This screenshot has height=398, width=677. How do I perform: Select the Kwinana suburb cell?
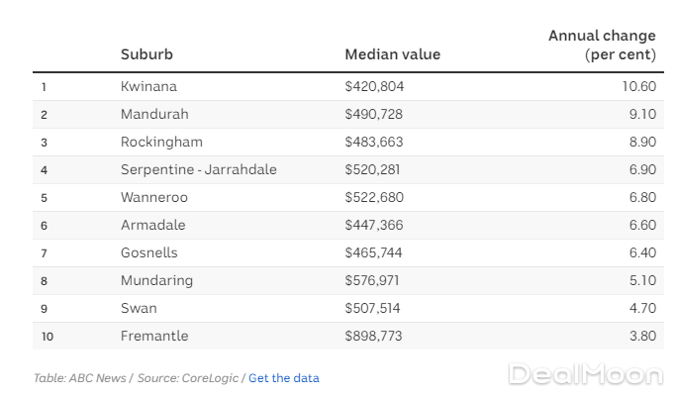click(x=148, y=86)
